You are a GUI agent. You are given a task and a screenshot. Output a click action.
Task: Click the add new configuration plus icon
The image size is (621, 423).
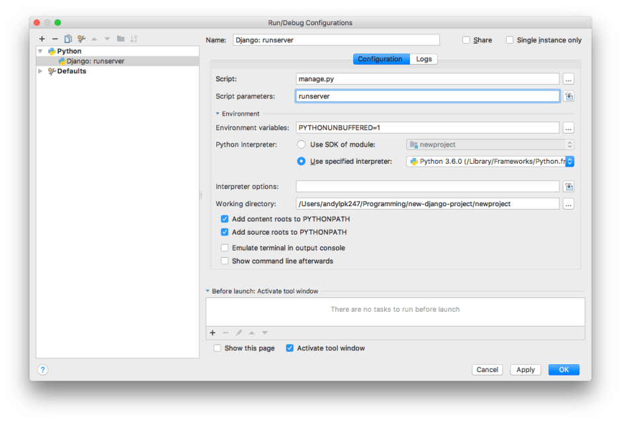coord(42,39)
